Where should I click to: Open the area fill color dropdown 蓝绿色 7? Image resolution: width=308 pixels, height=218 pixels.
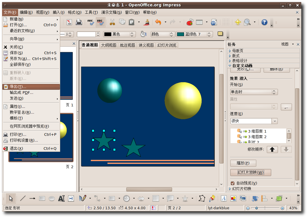tap(194, 34)
